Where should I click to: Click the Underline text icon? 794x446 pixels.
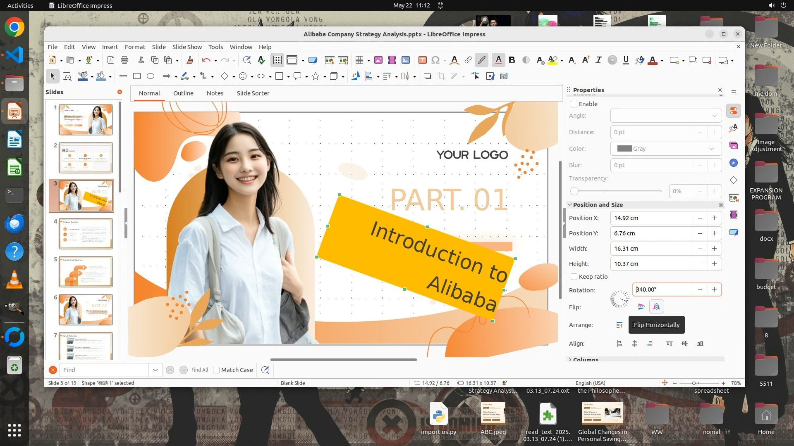pos(626,60)
